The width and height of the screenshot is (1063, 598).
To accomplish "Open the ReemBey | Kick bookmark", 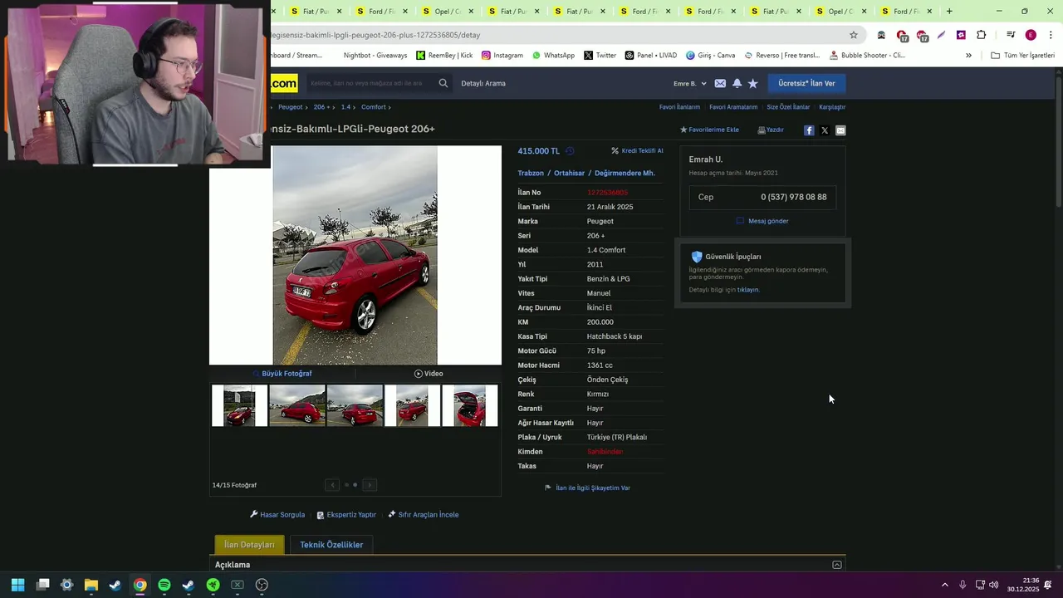I will (444, 56).
